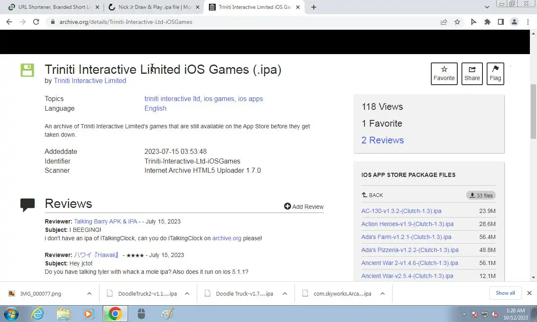Open the 2 Reviews link
This screenshot has height=322, width=537.
point(383,140)
